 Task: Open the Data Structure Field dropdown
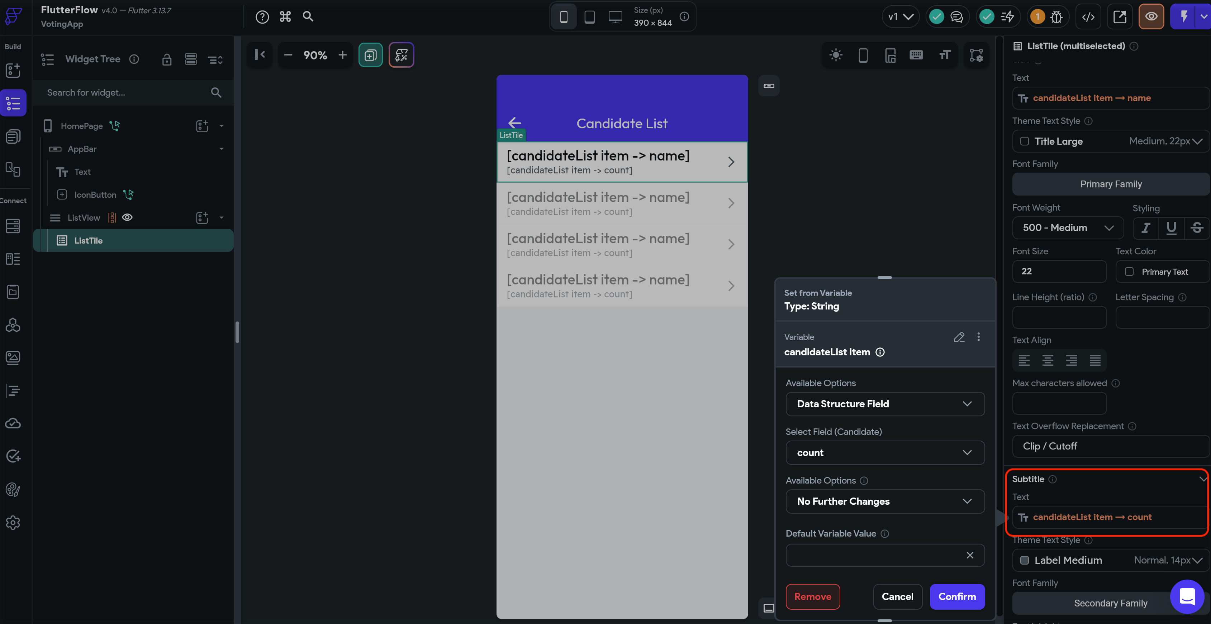885,404
